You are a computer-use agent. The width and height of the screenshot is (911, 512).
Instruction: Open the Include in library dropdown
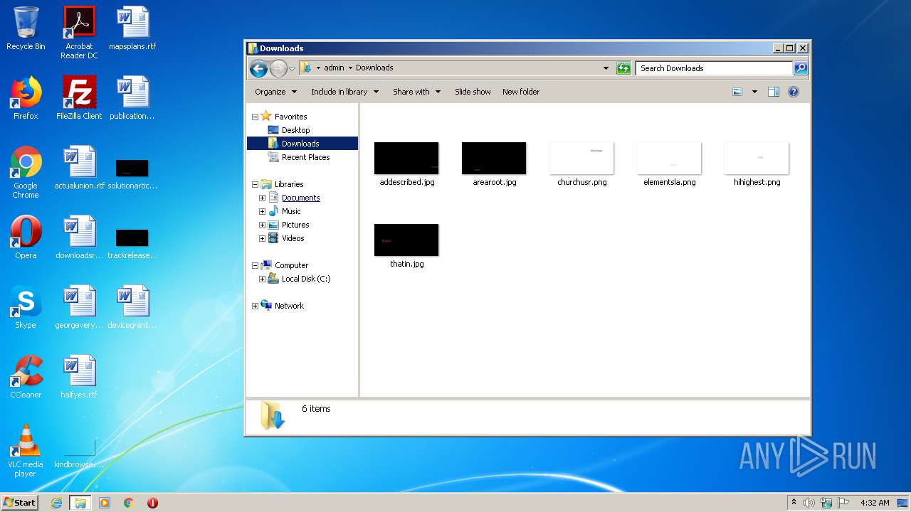click(344, 92)
